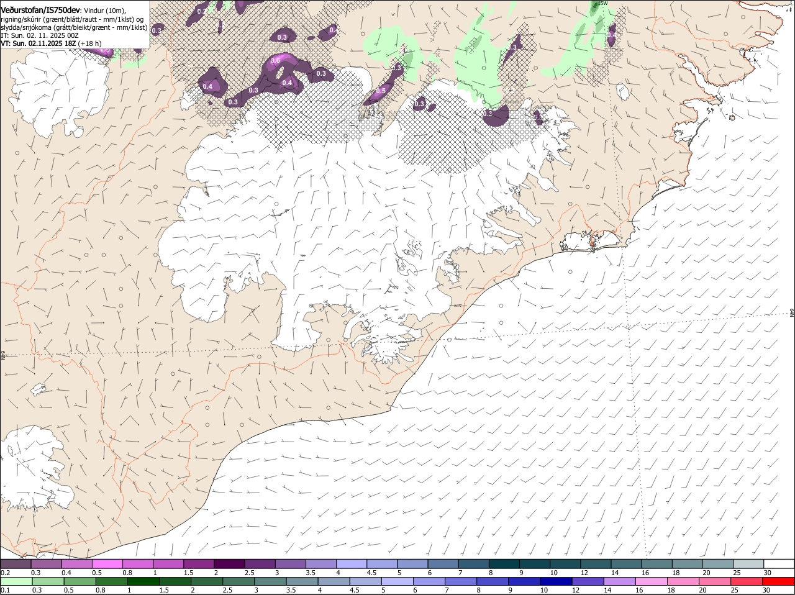Screen dimensions: 795x595
Task: Click the 'slydda/snjókoma' legend description line
Action: 74,27
